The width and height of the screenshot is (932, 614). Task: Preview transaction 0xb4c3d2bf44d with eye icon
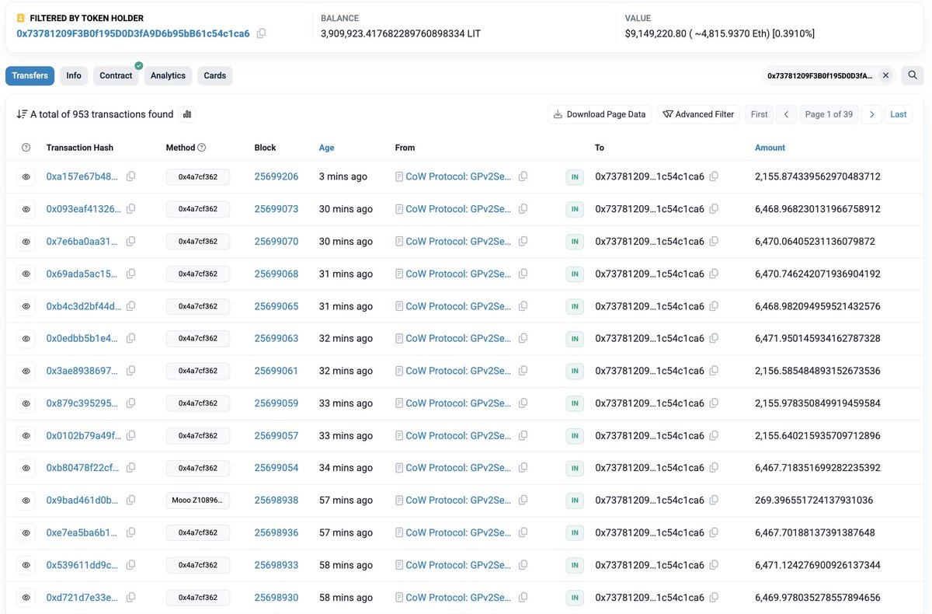click(x=26, y=307)
